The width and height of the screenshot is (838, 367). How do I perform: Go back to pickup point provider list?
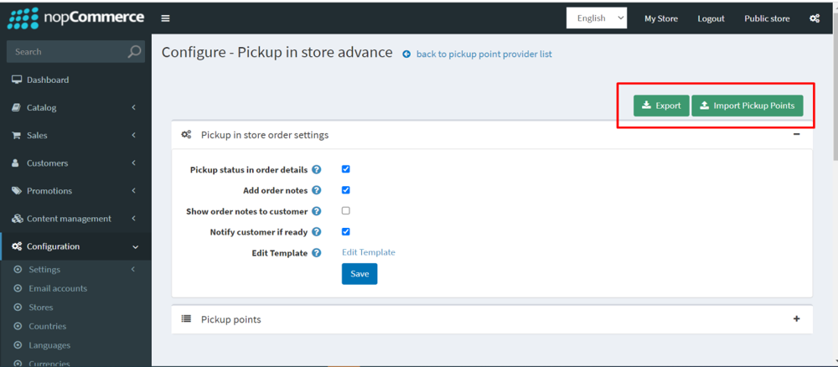pos(484,54)
